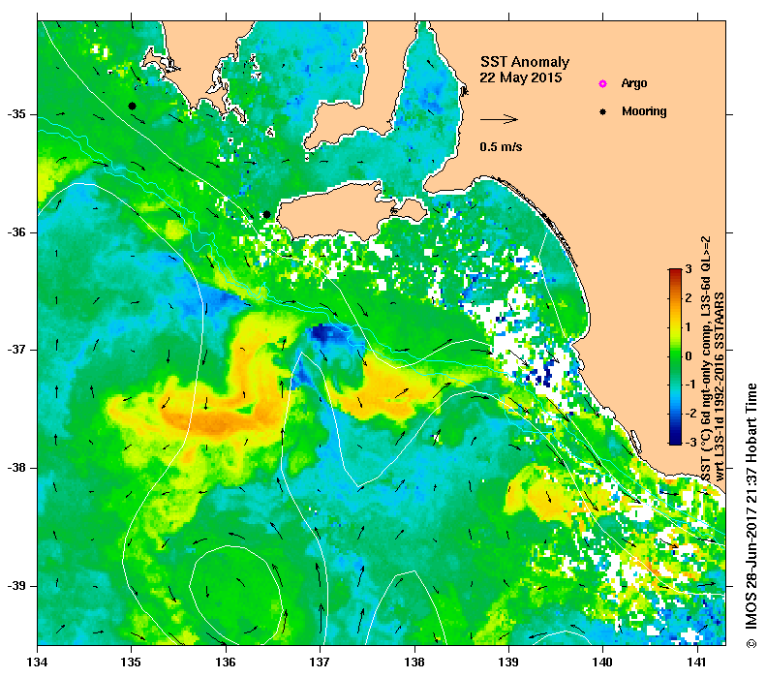Screen dimensions: 766x678
Task: Click the "0.5 m/s" scale label
Action: (501, 146)
